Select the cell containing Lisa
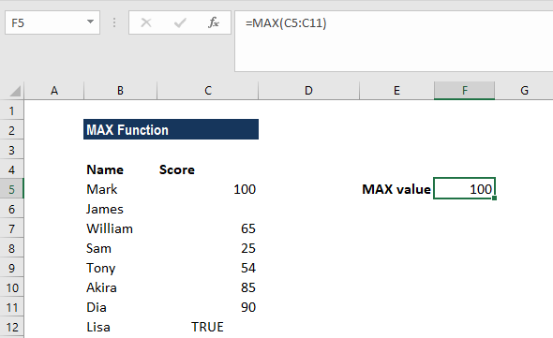The height and width of the screenshot is (338, 553). pyautogui.click(x=120, y=327)
